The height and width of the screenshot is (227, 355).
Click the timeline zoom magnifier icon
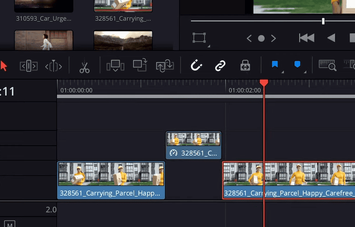tap(328, 65)
